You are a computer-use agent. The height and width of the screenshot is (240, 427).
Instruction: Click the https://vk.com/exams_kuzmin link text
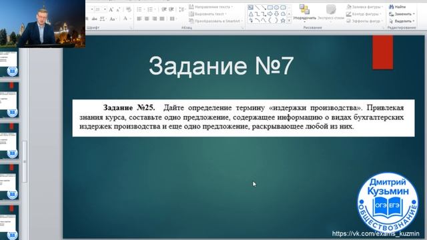[x=376, y=234]
